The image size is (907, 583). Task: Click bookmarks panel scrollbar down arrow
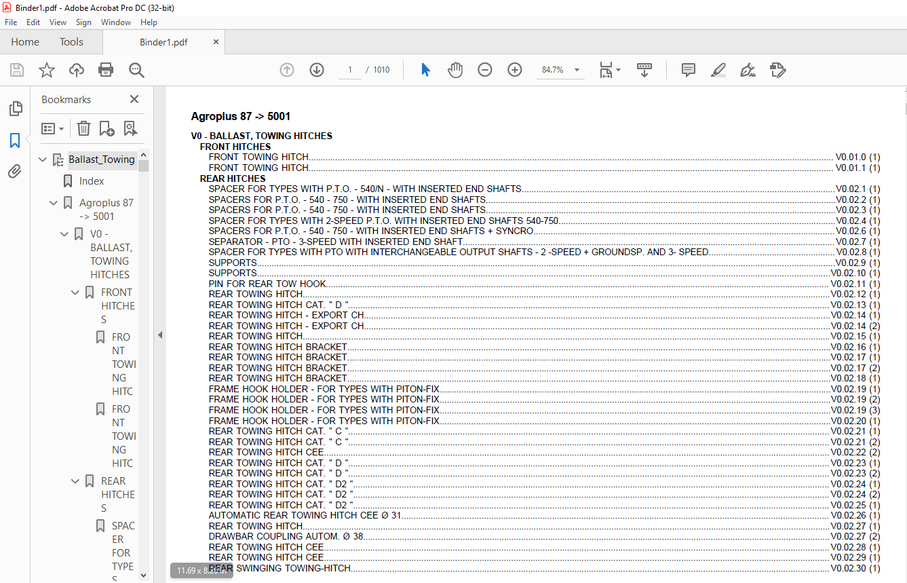point(143,575)
